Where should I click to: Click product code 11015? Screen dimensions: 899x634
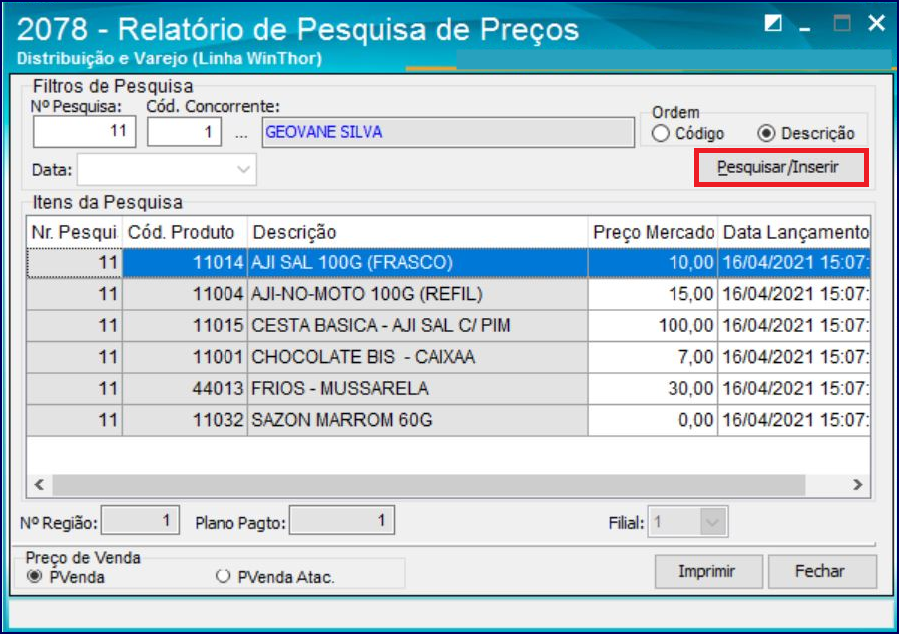click(185, 326)
